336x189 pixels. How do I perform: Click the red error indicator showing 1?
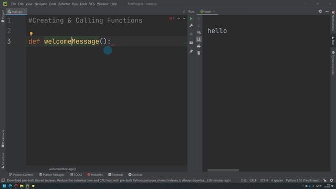click(172, 19)
